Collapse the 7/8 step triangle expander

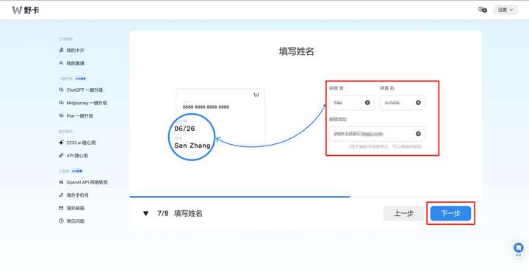(145, 213)
